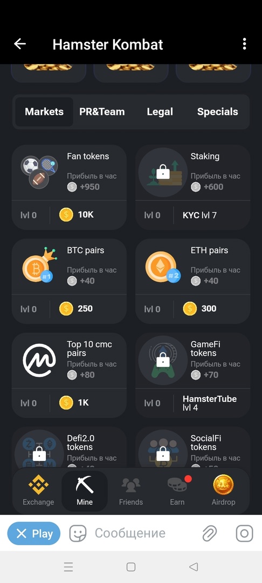Select the ETH pairs card
The image size is (262, 583).
pos(192,281)
